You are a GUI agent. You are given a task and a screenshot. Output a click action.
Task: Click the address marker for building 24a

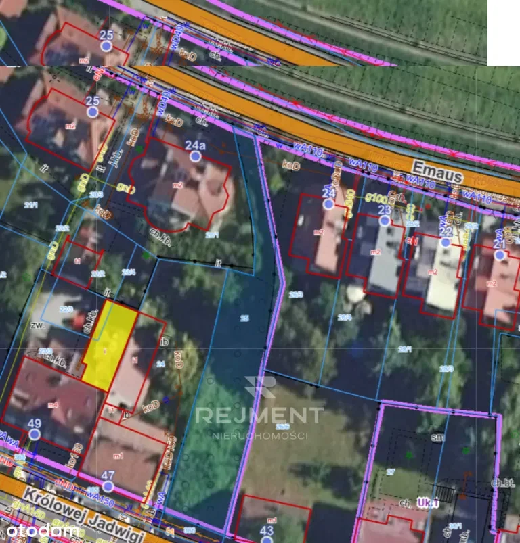point(196,156)
